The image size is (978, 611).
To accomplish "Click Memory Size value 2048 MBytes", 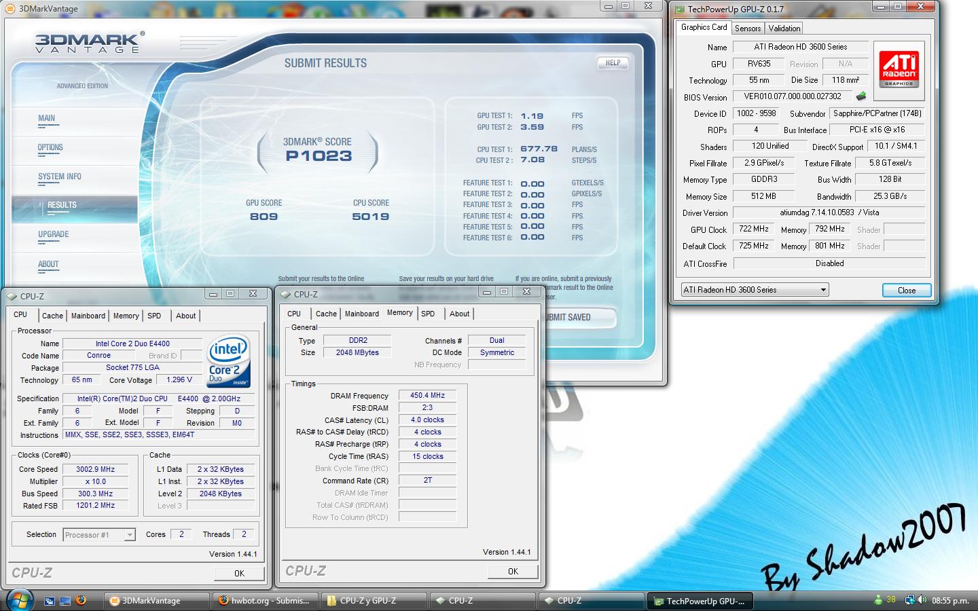I will click(x=357, y=352).
